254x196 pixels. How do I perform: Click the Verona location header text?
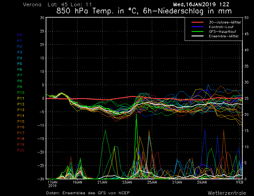[32, 5]
